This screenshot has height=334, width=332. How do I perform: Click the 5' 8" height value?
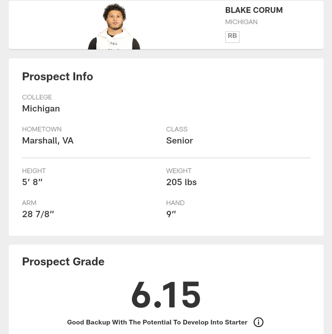click(x=32, y=182)
